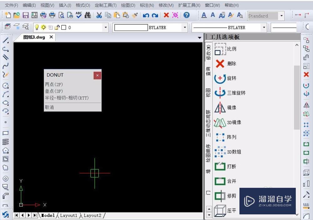The height and width of the screenshot is (220, 313).
Task: Switch to the Layout1 tab
Action: (69, 215)
